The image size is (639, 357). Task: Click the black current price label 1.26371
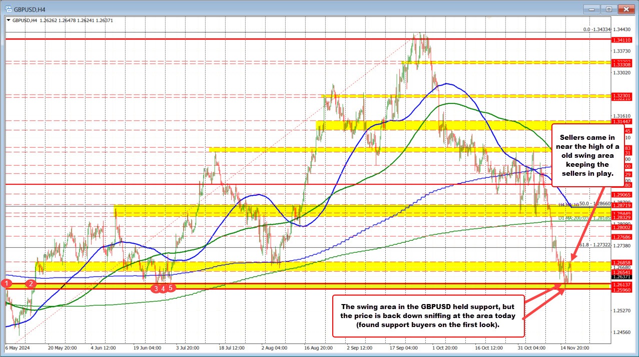621,277
